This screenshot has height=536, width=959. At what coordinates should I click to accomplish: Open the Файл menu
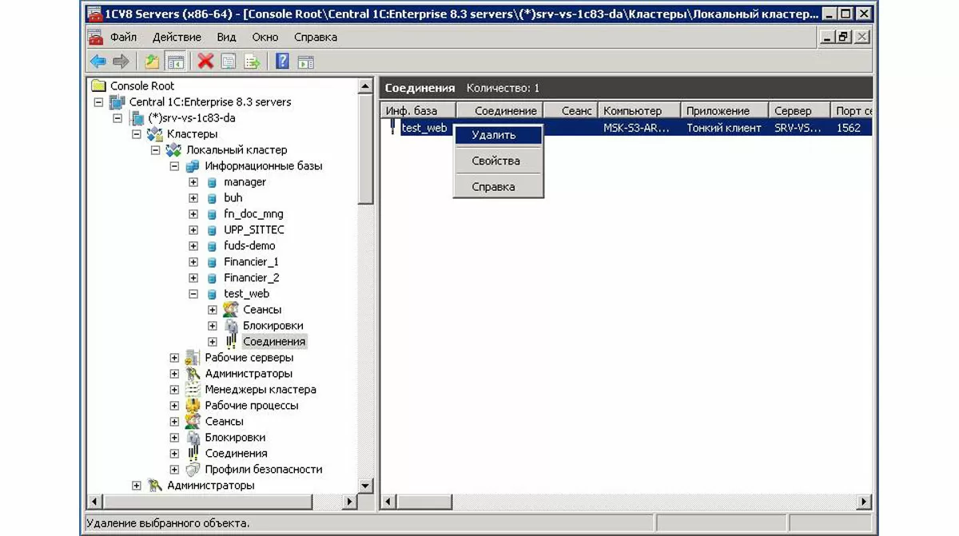(x=123, y=37)
